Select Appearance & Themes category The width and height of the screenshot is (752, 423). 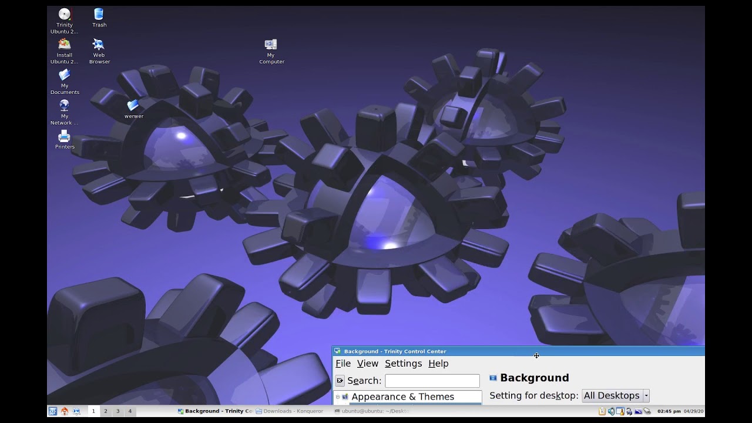[x=402, y=397]
